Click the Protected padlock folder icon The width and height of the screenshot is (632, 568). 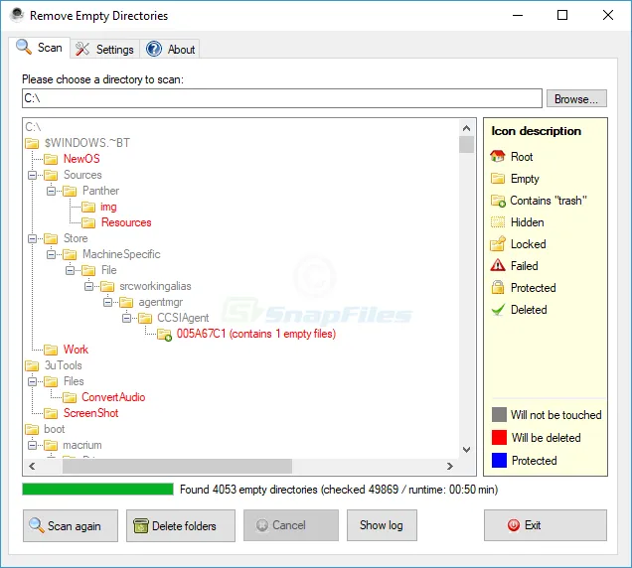pos(498,287)
